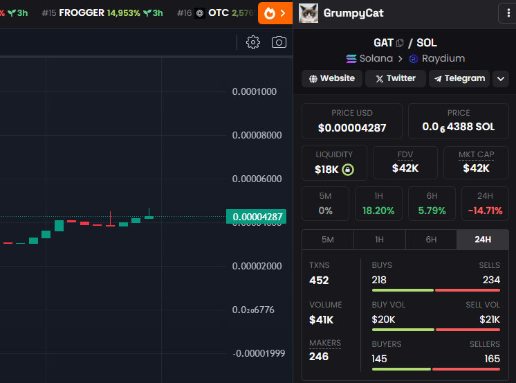Click the buys versus sells ratio bar
The width and height of the screenshot is (516, 383).
point(436,290)
